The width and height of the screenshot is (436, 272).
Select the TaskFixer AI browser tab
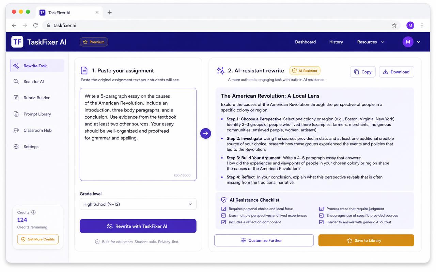69,13
